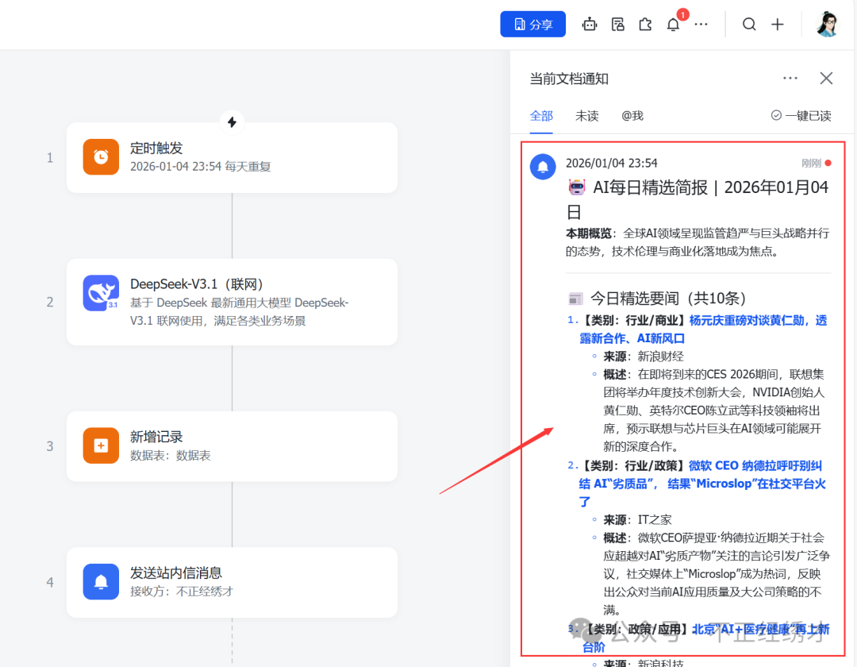Switch to the 未读 tab
This screenshot has height=667, width=857.
tap(587, 116)
